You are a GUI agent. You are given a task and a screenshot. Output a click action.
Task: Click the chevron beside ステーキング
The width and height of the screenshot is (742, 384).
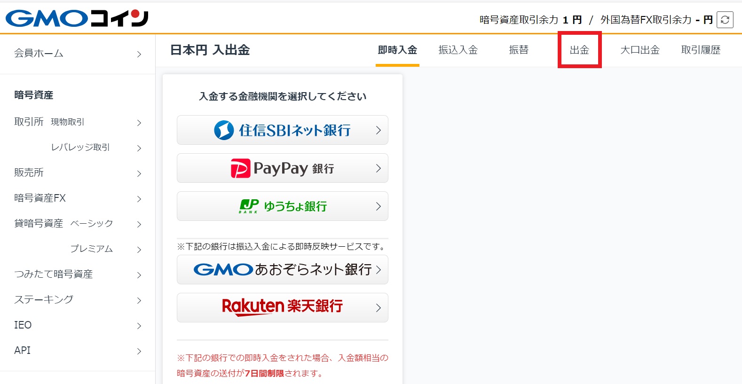pyautogui.click(x=139, y=300)
